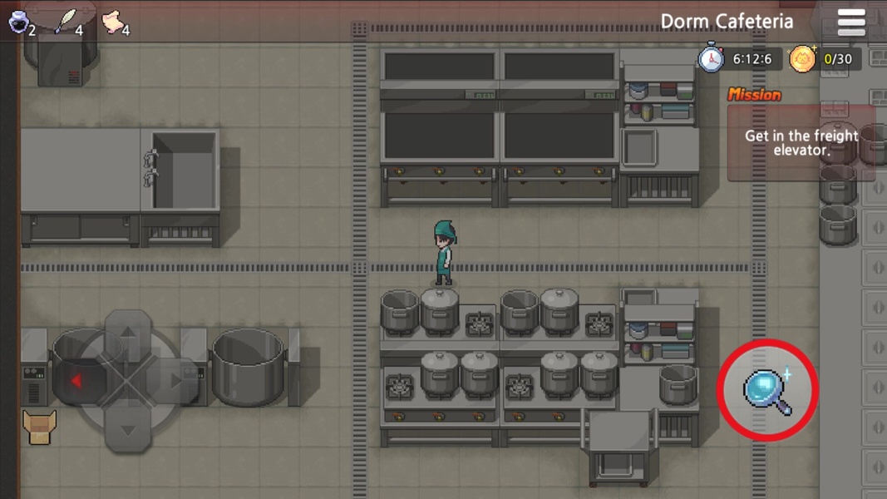Open the hamburger menu
The width and height of the screenshot is (887, 499).
851,22
